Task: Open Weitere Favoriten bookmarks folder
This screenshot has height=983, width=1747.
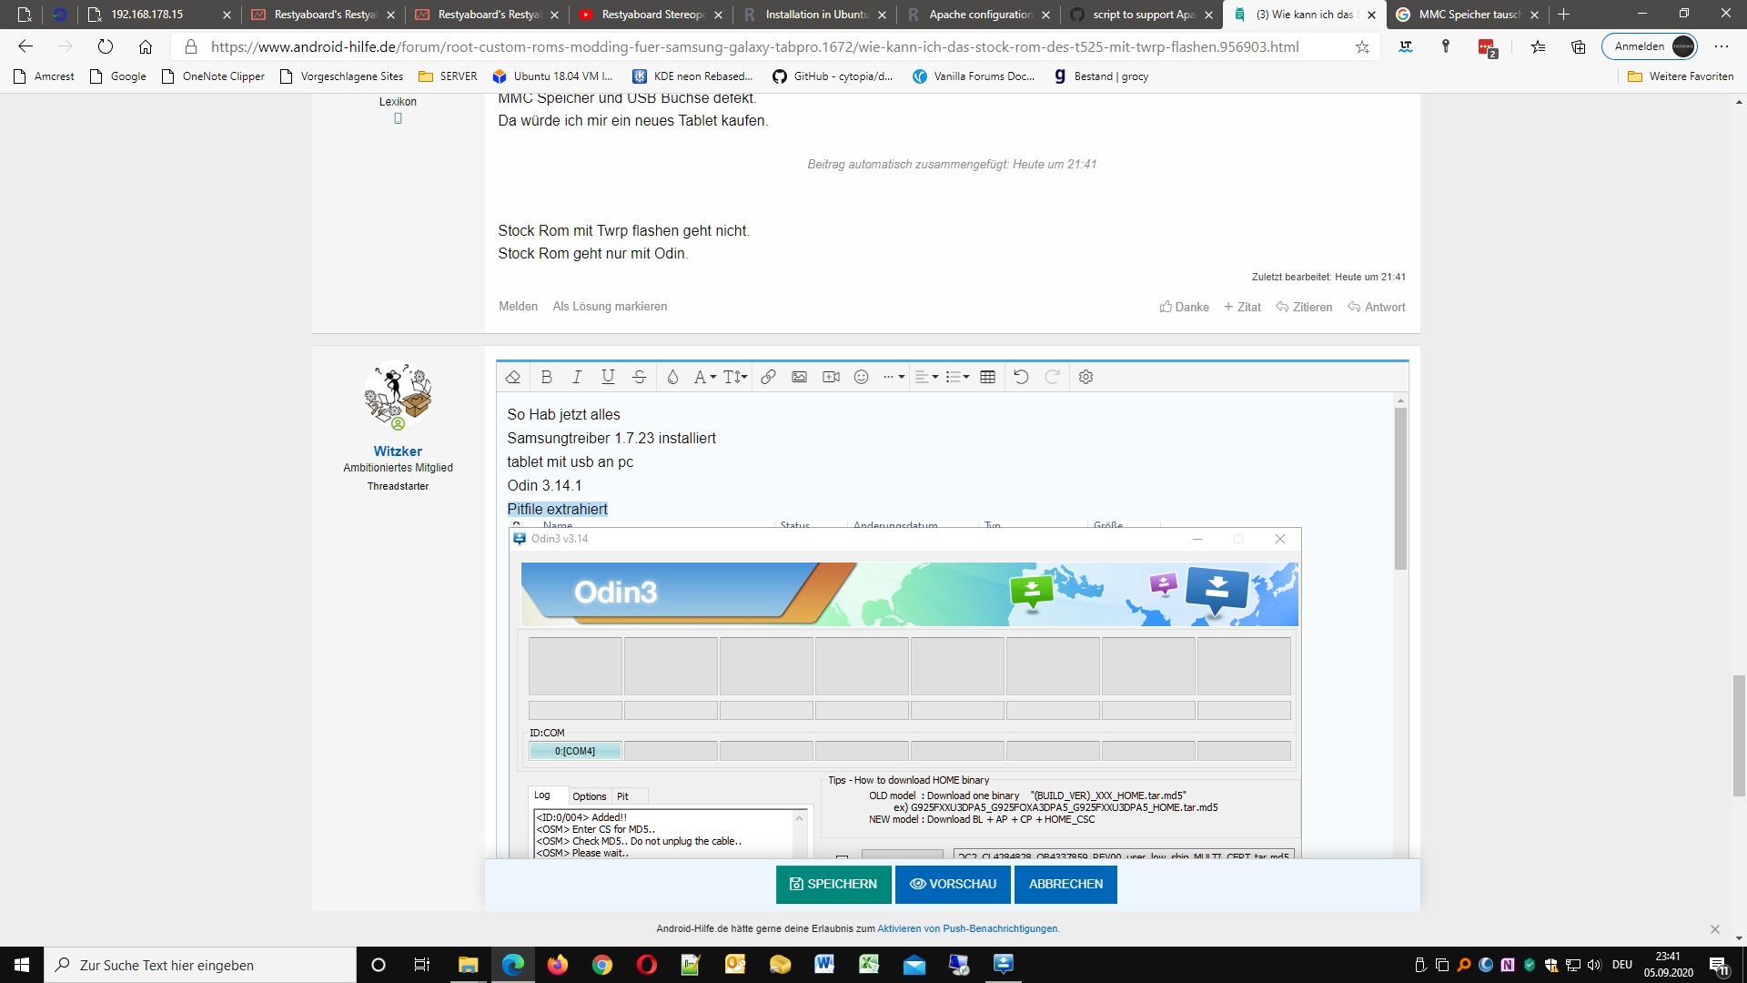Action: tap(1681, 76)
